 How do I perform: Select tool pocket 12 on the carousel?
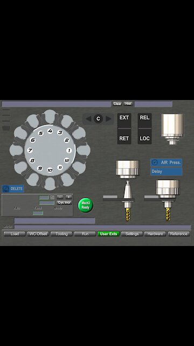(x=67, y=161)
